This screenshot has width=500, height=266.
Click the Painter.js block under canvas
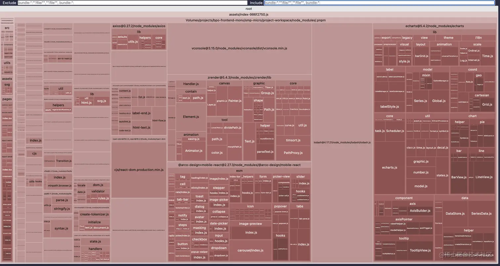(235, 101)
